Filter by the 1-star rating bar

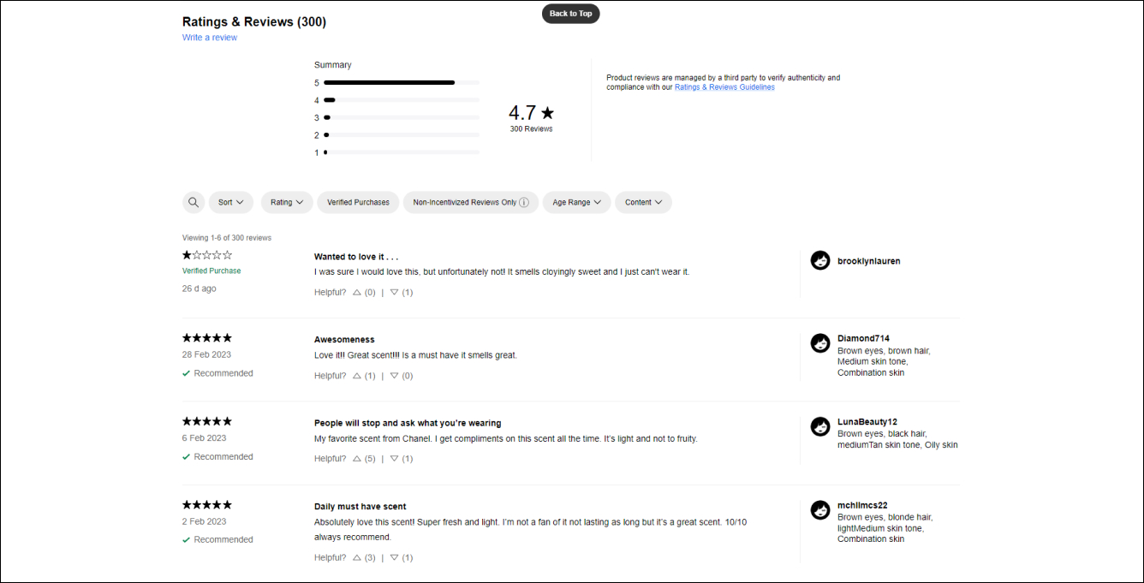click(402, 152)
